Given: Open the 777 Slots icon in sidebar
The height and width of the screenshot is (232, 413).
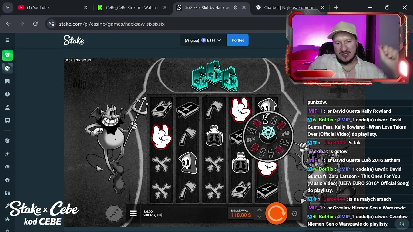Looking at the screenshot, I should click(7, 167).
